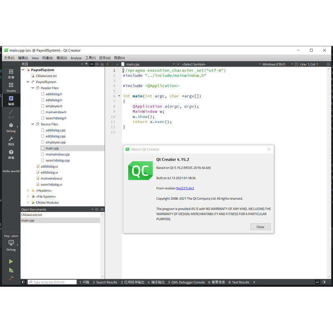Viewport: 333px width, 333px height.
Task: Expand the CMake Modules node
Action: tap(28, 203)
